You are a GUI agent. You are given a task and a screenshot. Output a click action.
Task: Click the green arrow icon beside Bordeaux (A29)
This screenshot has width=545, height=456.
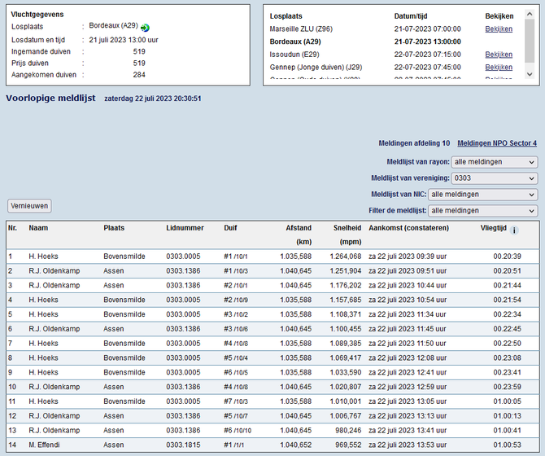[x=145, y=28]
